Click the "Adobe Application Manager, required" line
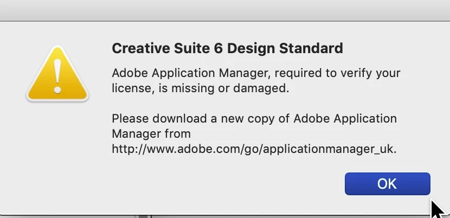The image size is (450, 218). (x=256, y=73)
